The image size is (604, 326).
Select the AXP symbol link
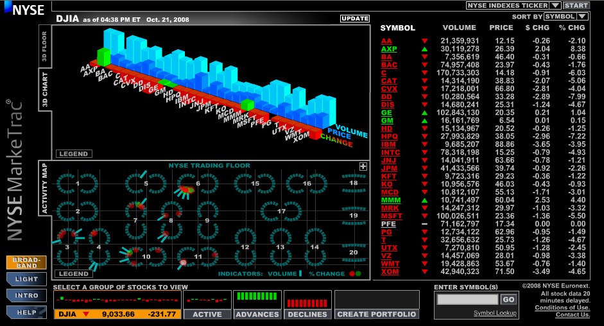click(389, 49)
